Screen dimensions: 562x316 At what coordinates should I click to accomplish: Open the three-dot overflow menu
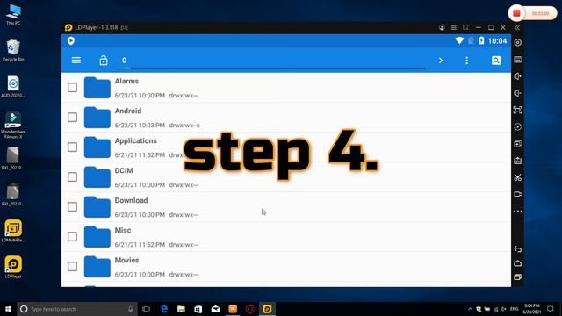tap(466, 61)
